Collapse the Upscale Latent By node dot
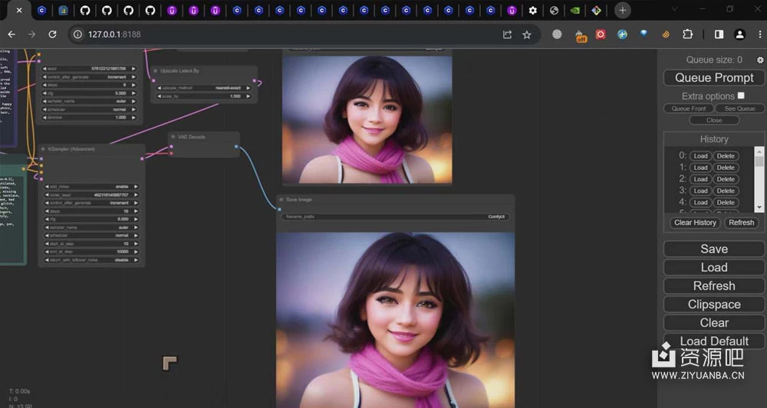The width and height of the screenshot is (767, 408). point(156,70)
